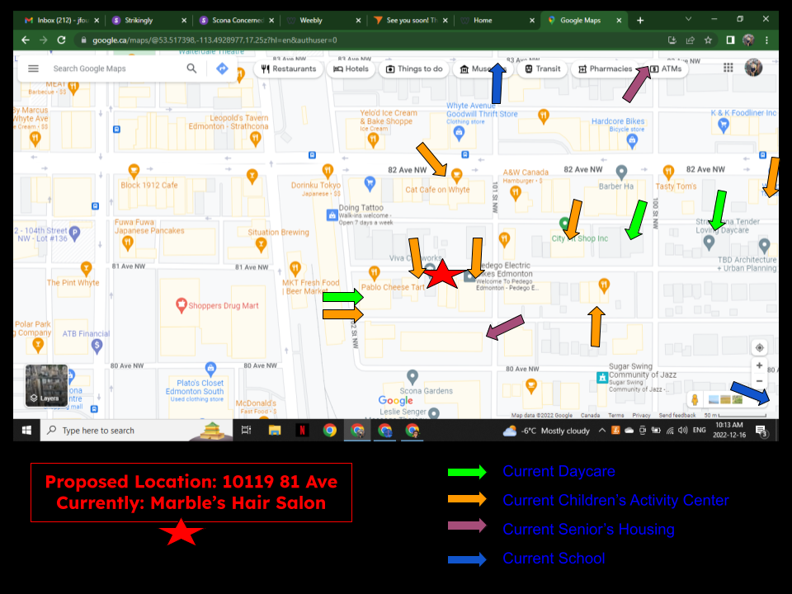
Task: Switch to the See you soon tab
Action: [x=411, y=20]
